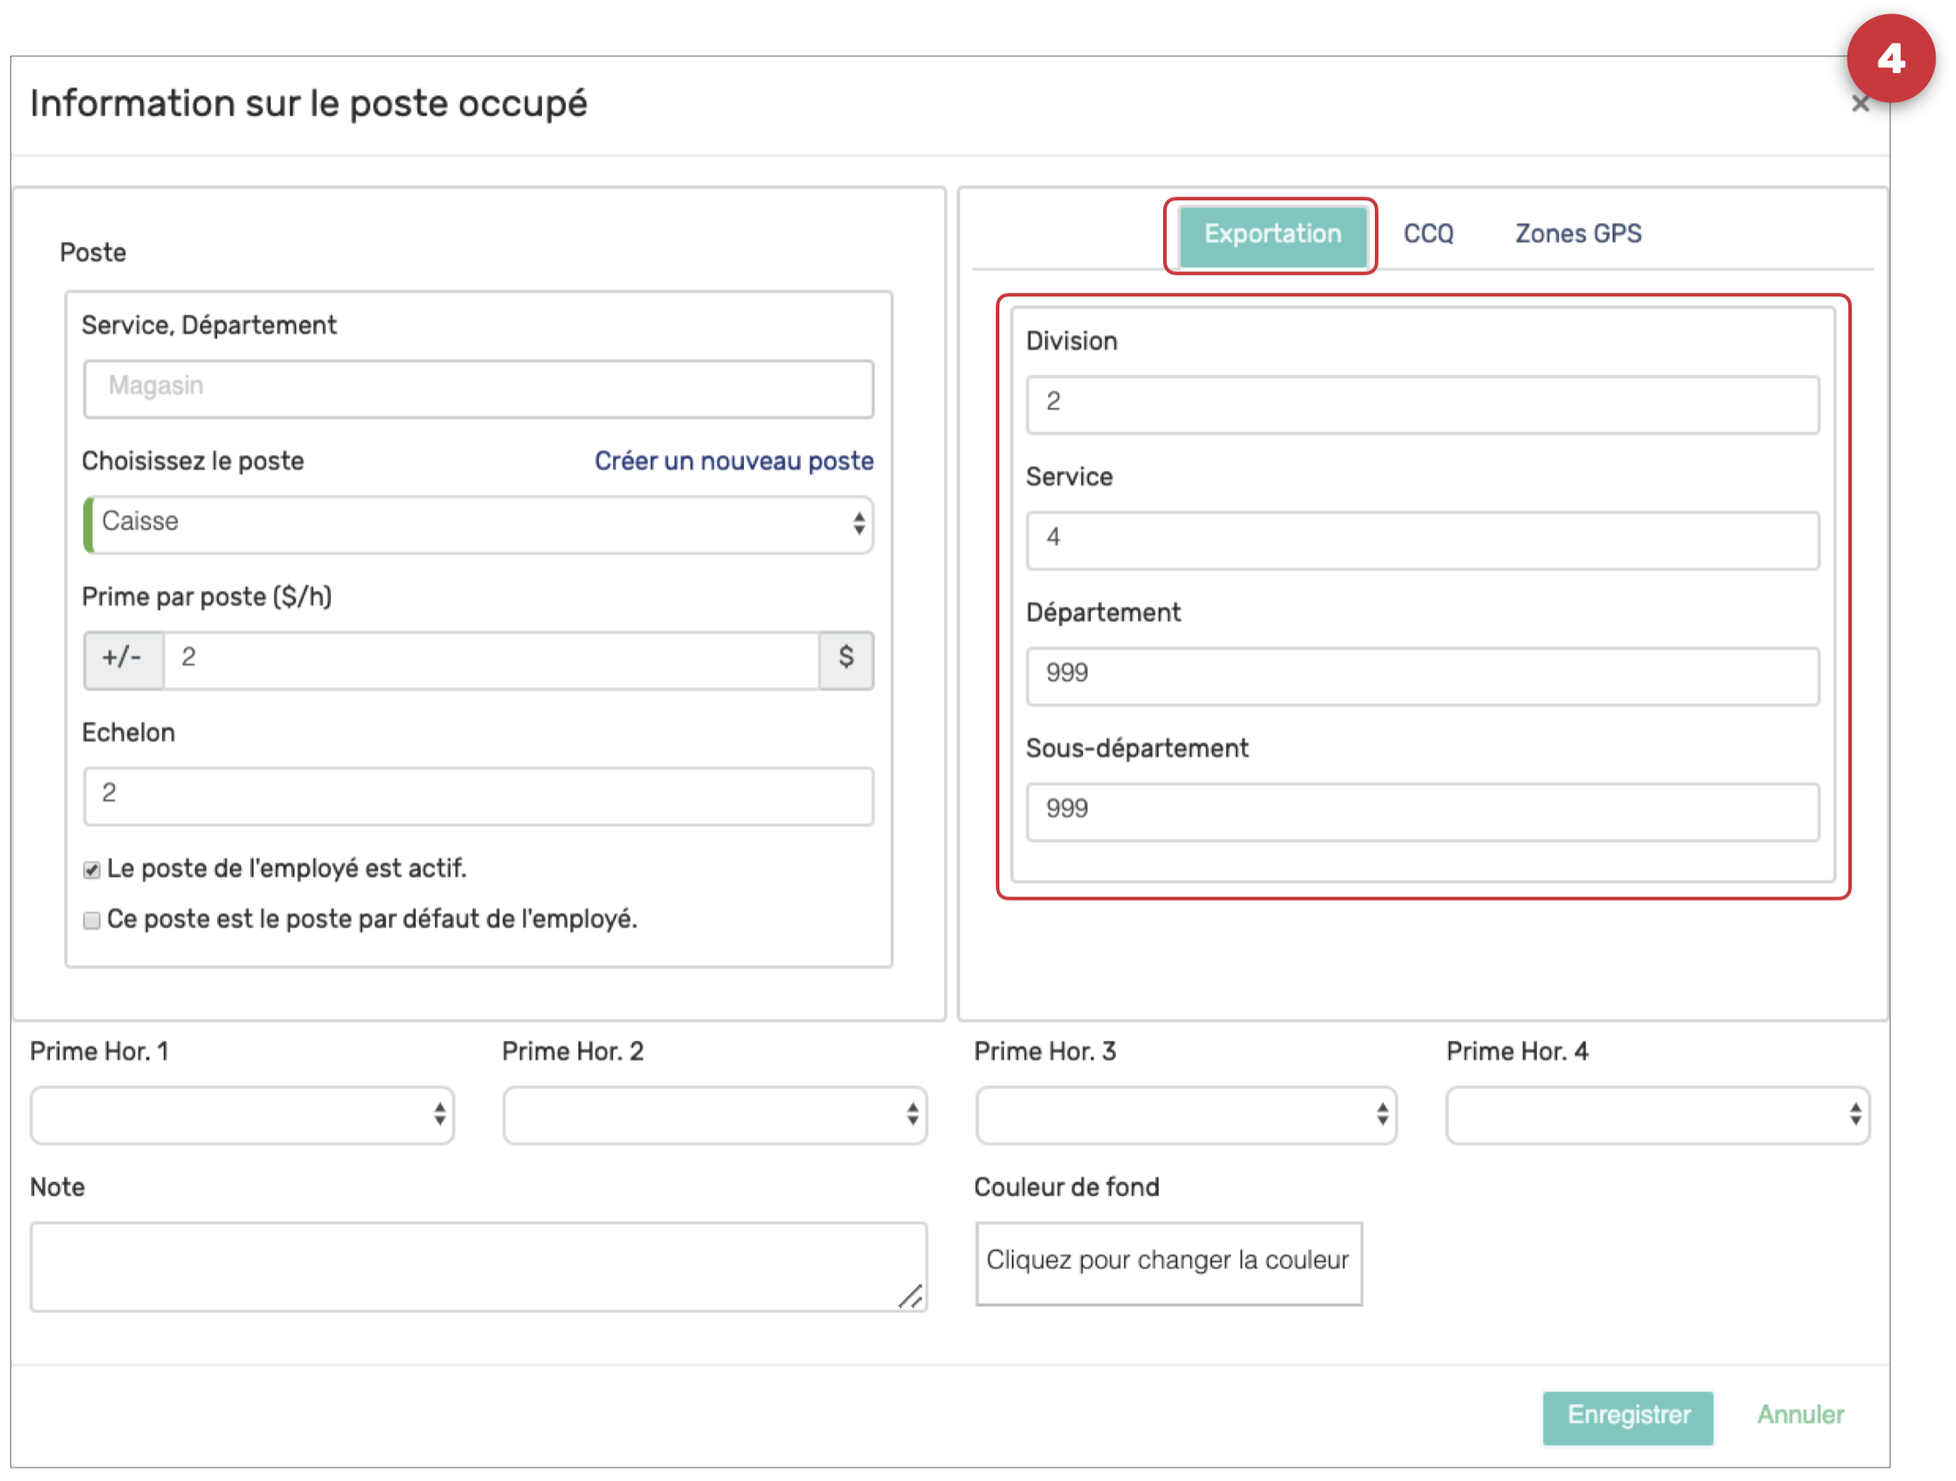The width and height of the screenshot is (1956, 1481).
Task: Click the +/- sign toggle on prime
Action: click(x=123, y=660)
